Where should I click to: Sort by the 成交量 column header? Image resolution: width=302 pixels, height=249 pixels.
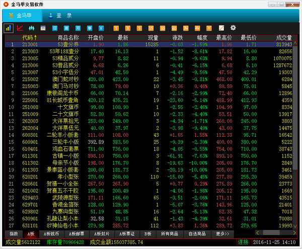click(x=284, y=38)
